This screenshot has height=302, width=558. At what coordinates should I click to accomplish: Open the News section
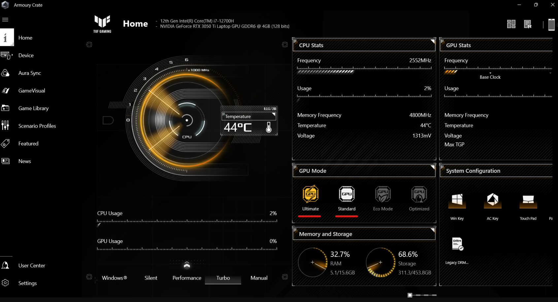[x=24, y=161]
